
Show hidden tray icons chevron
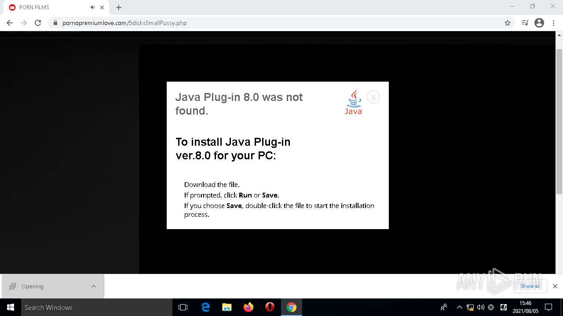point(460,307)
